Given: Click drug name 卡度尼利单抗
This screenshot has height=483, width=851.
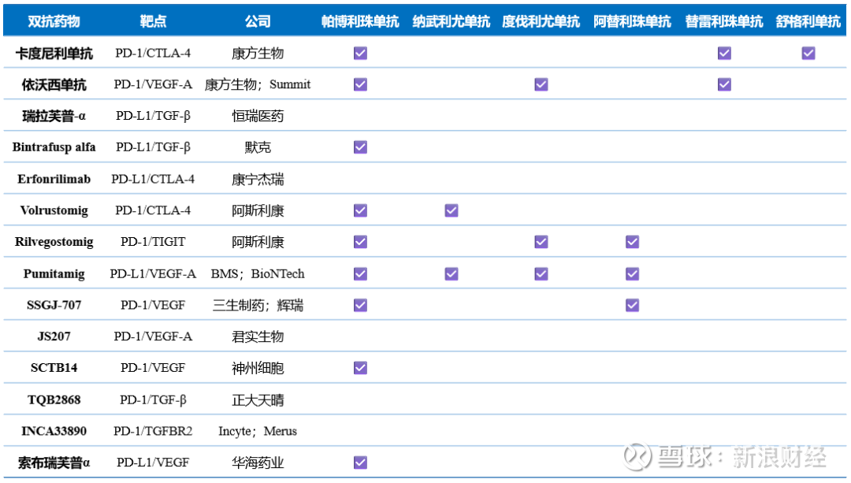Looking at the screenshot, I should click(54, 53).
